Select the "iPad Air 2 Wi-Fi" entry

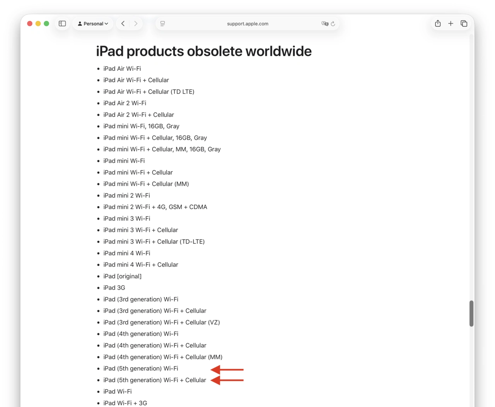[x=125, y=103]
